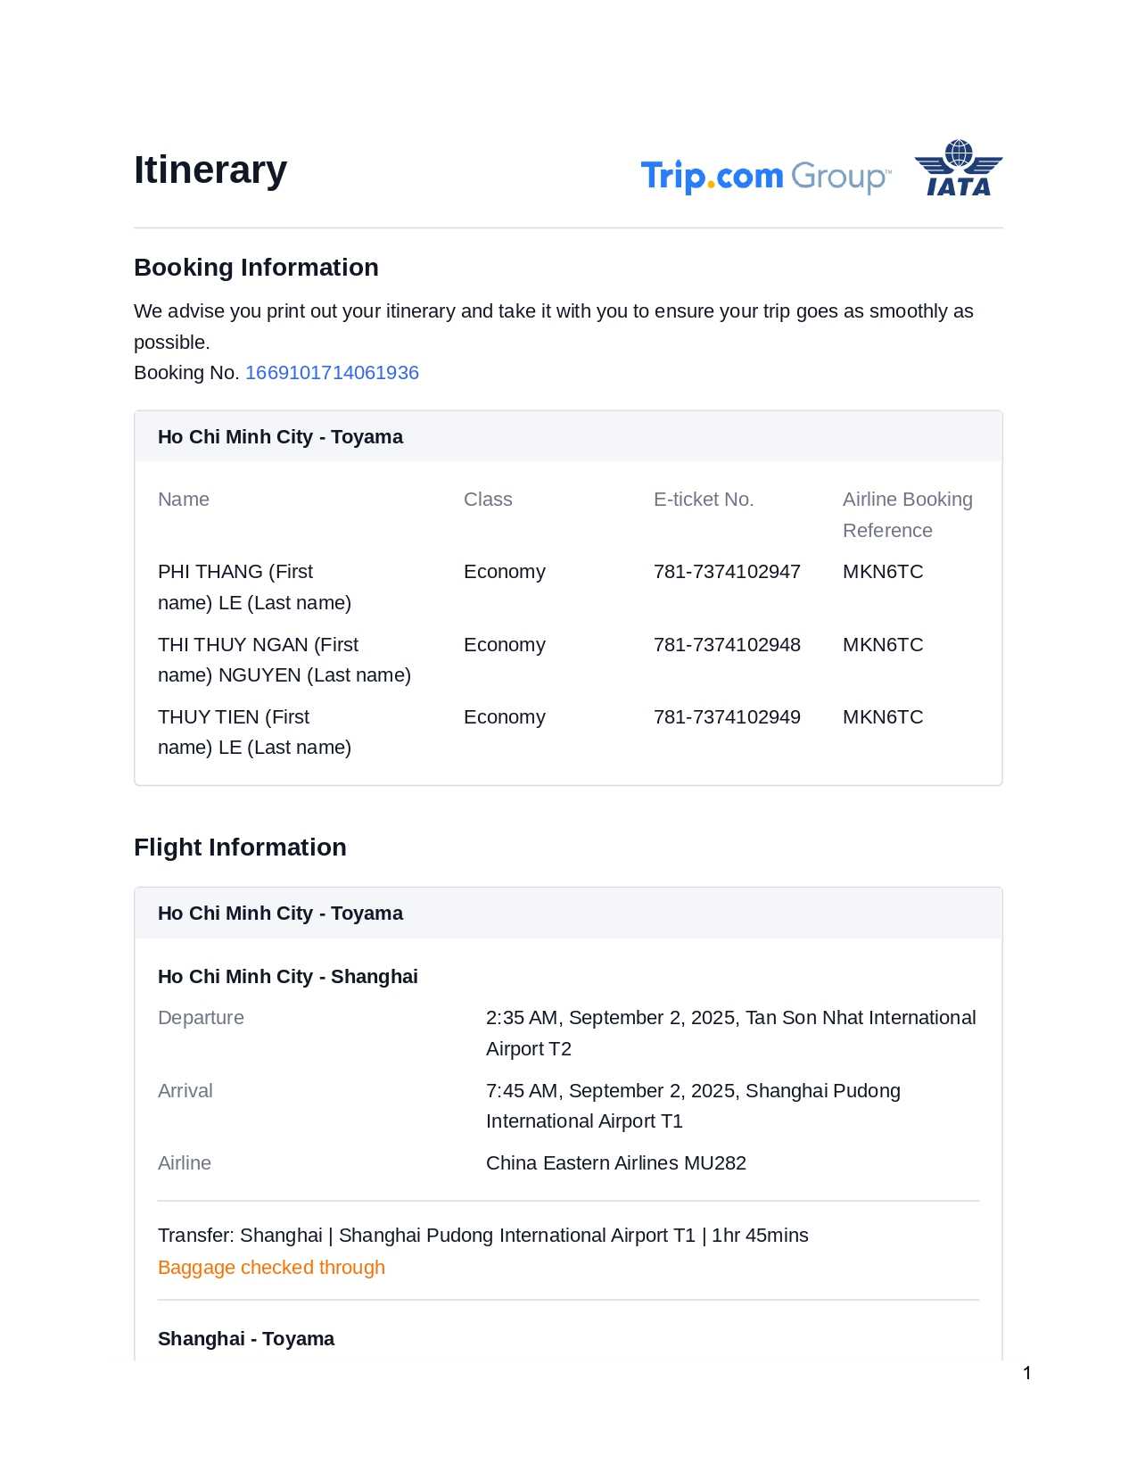1137x1472 pixels.
Task: Click the orange Baggage checked through text
Action: click(x=271, y=1268)
